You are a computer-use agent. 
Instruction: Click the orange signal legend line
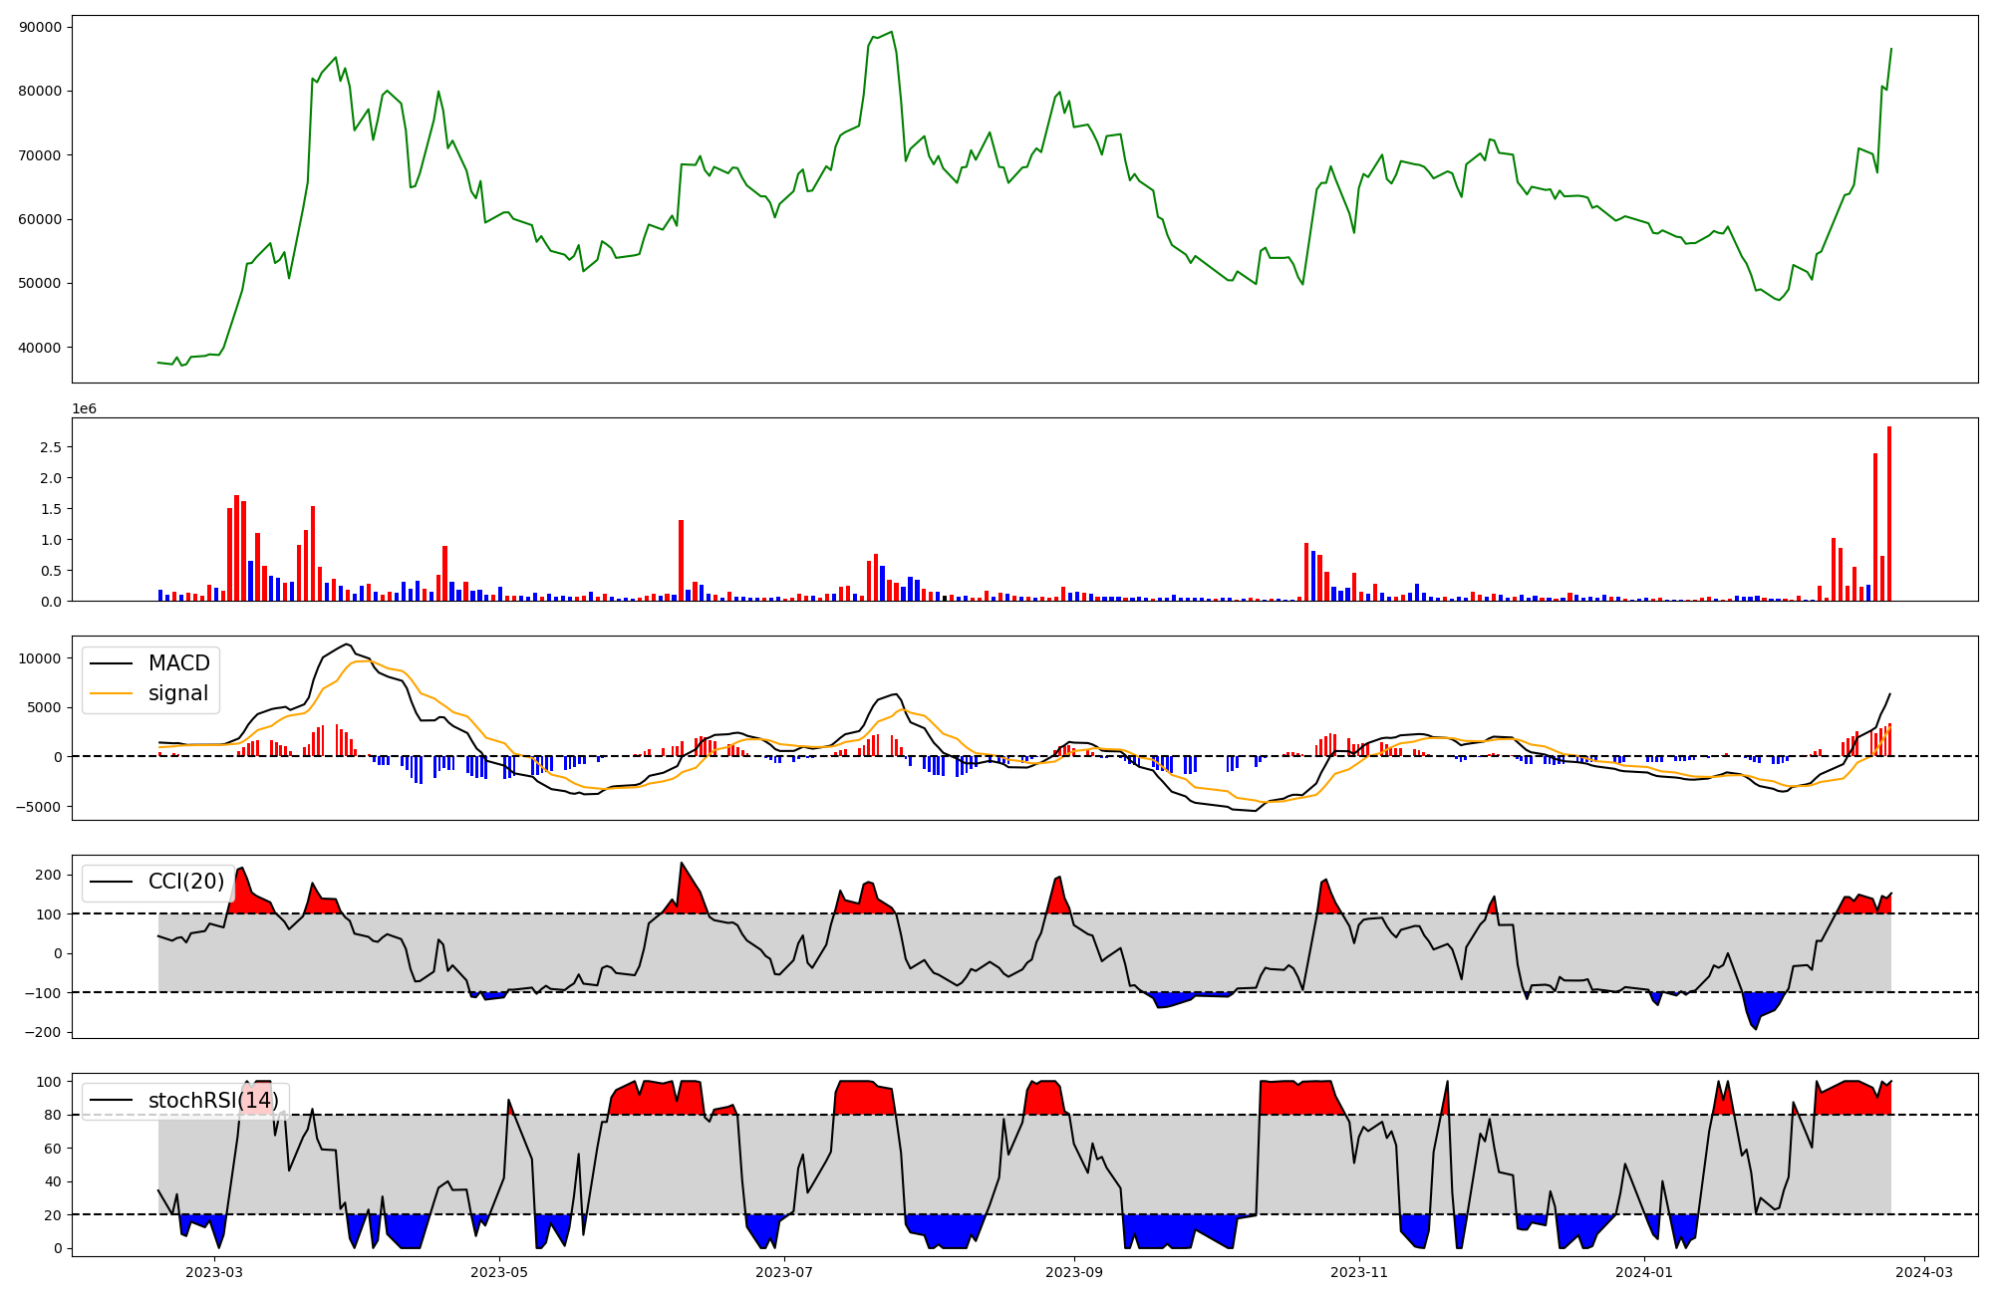point(112,693)
